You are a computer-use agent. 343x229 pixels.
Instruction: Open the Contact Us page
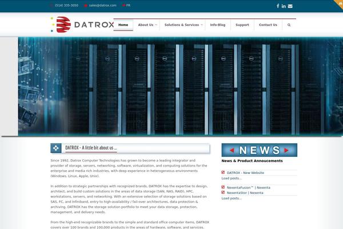coord(268,25)
